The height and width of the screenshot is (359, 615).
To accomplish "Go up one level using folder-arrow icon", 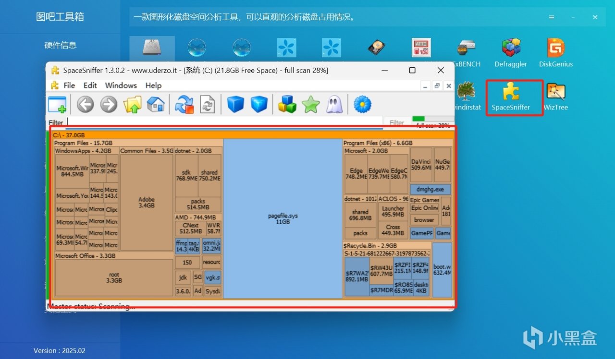I will [x=132, y=104].
